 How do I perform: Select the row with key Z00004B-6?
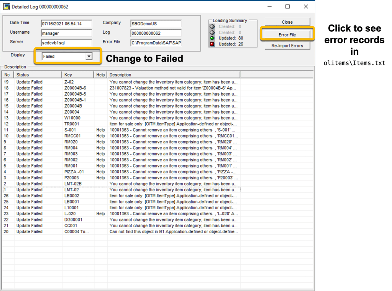tap(75, 88)
